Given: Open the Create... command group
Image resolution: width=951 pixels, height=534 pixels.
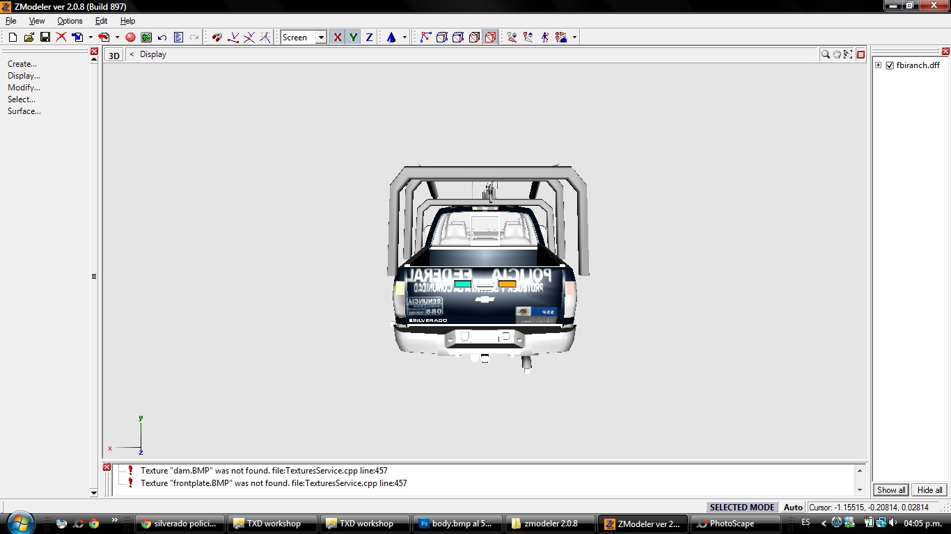Looking at the screenshot, I should [22, 64].
